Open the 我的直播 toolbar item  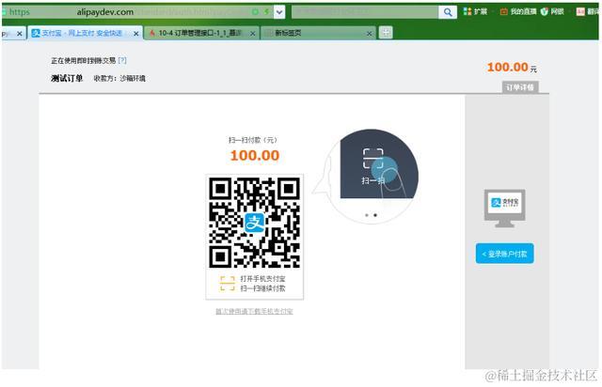click(x=518, y=11)
